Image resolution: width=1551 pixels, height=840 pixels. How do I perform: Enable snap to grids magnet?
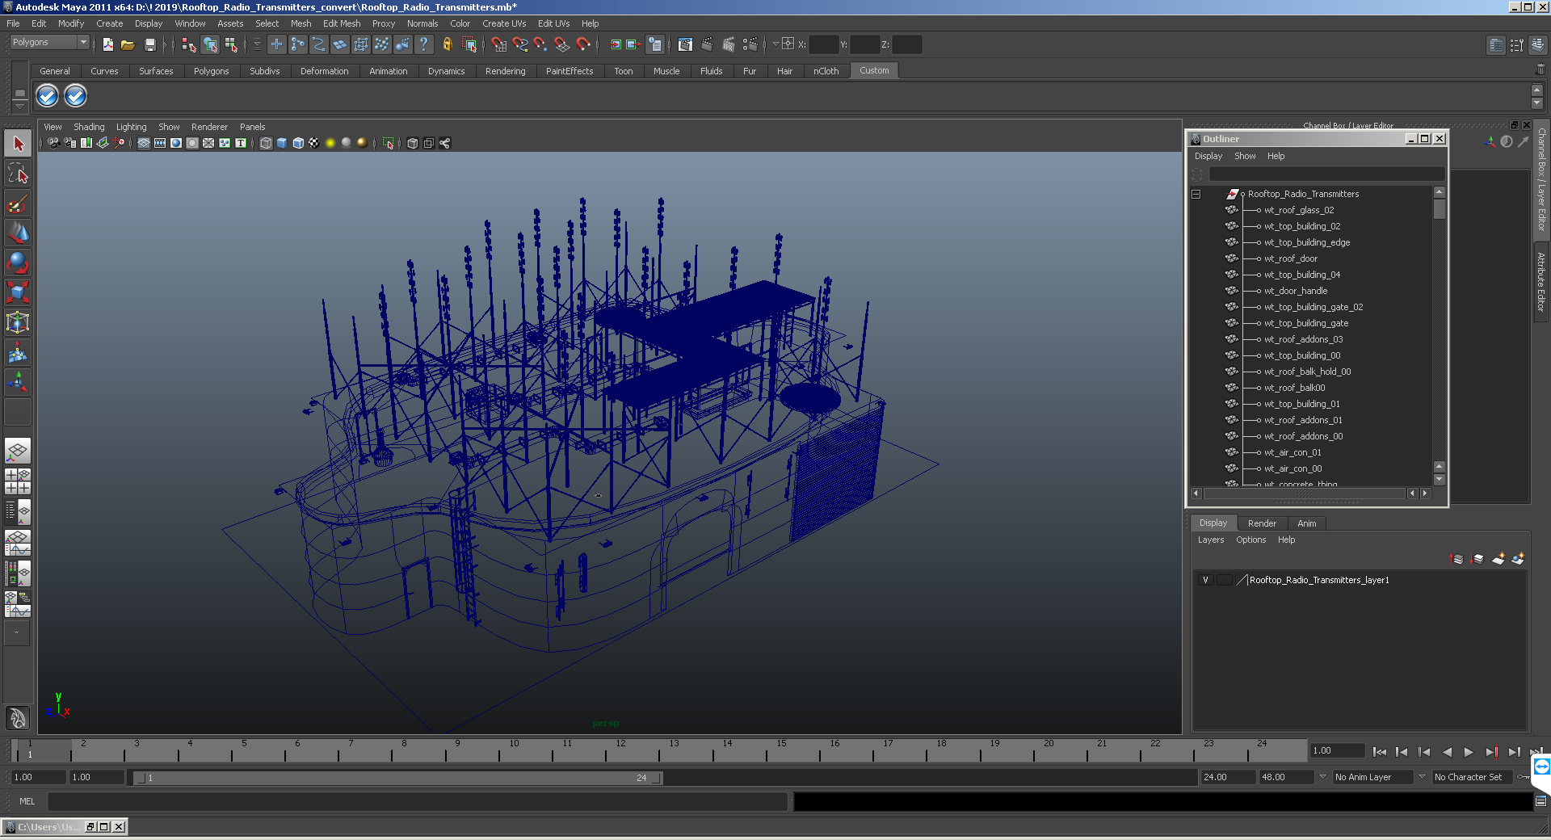click(x=498, y=44)
